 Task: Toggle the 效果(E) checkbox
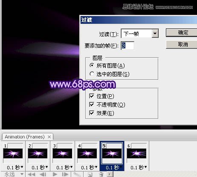click(x=92, y=113)
